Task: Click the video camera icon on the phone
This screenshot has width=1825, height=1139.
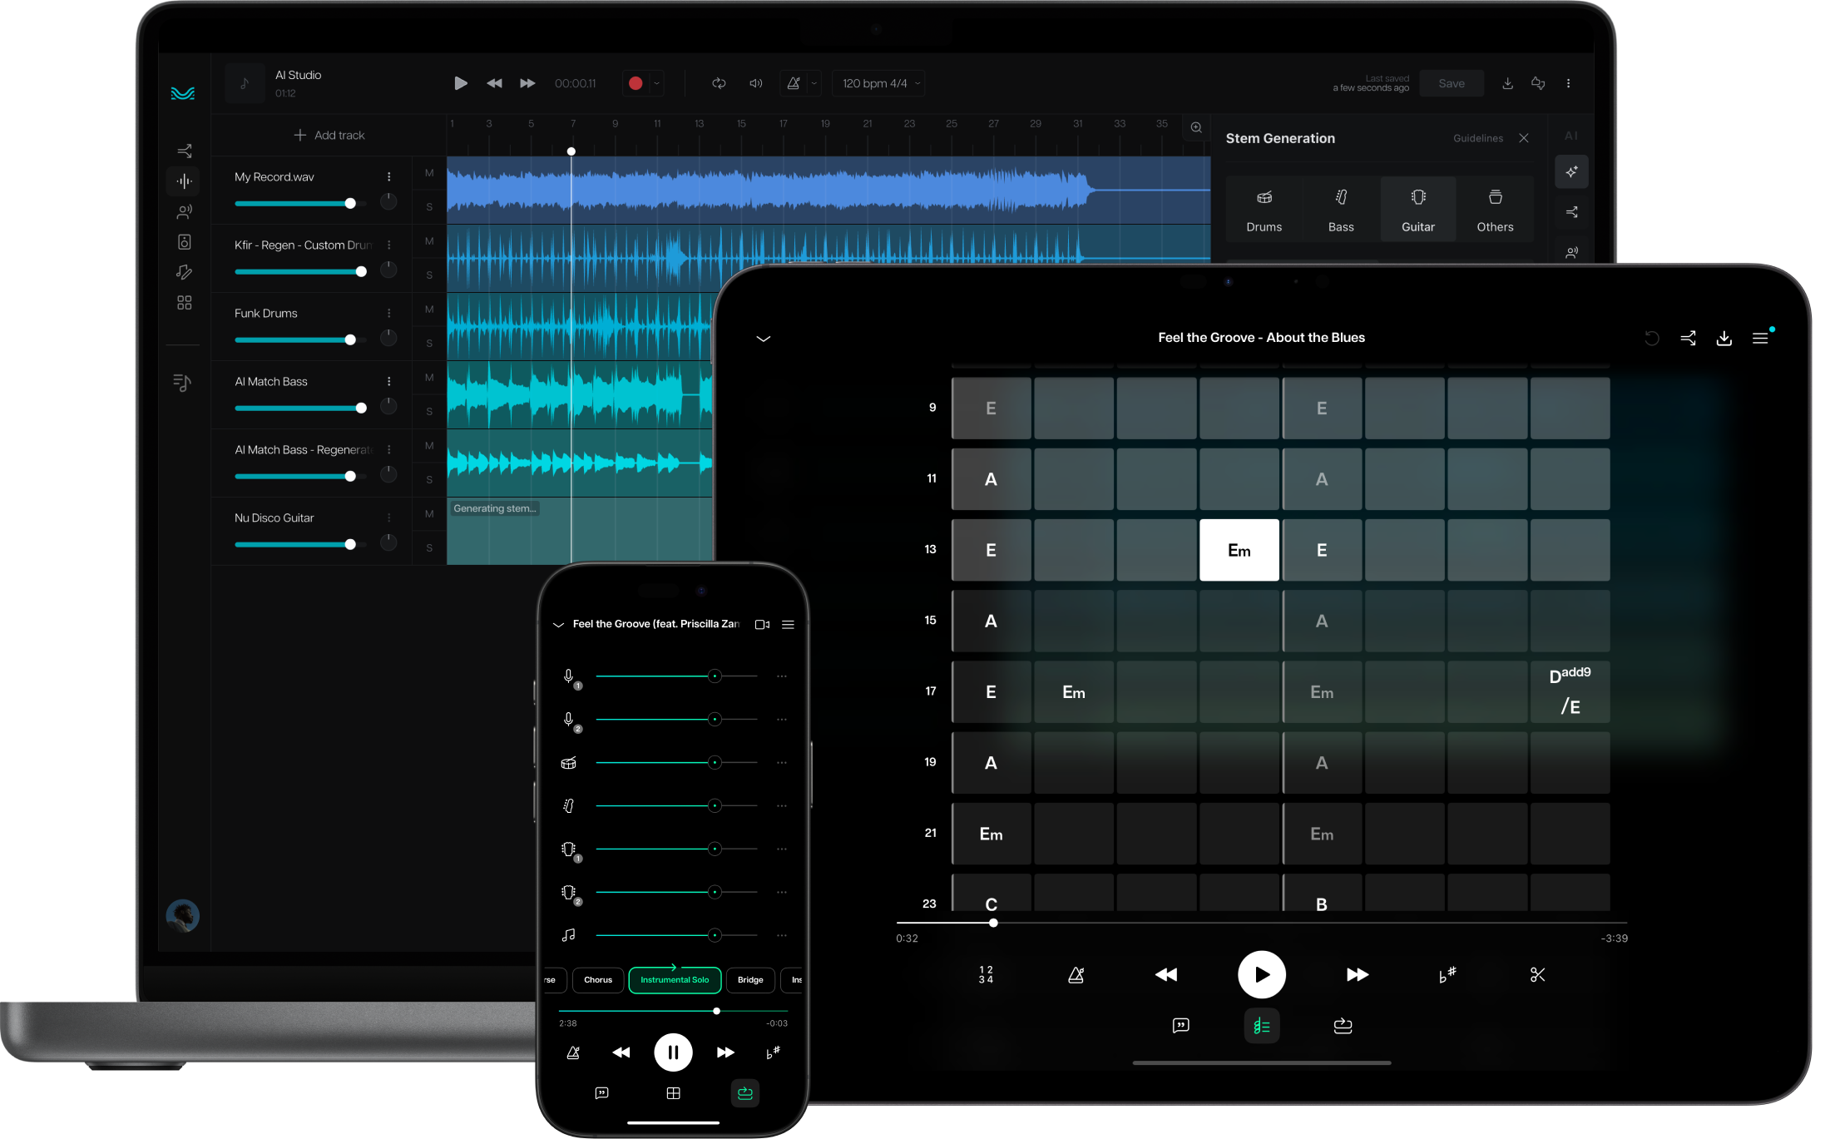Action: tap(761, 624)
